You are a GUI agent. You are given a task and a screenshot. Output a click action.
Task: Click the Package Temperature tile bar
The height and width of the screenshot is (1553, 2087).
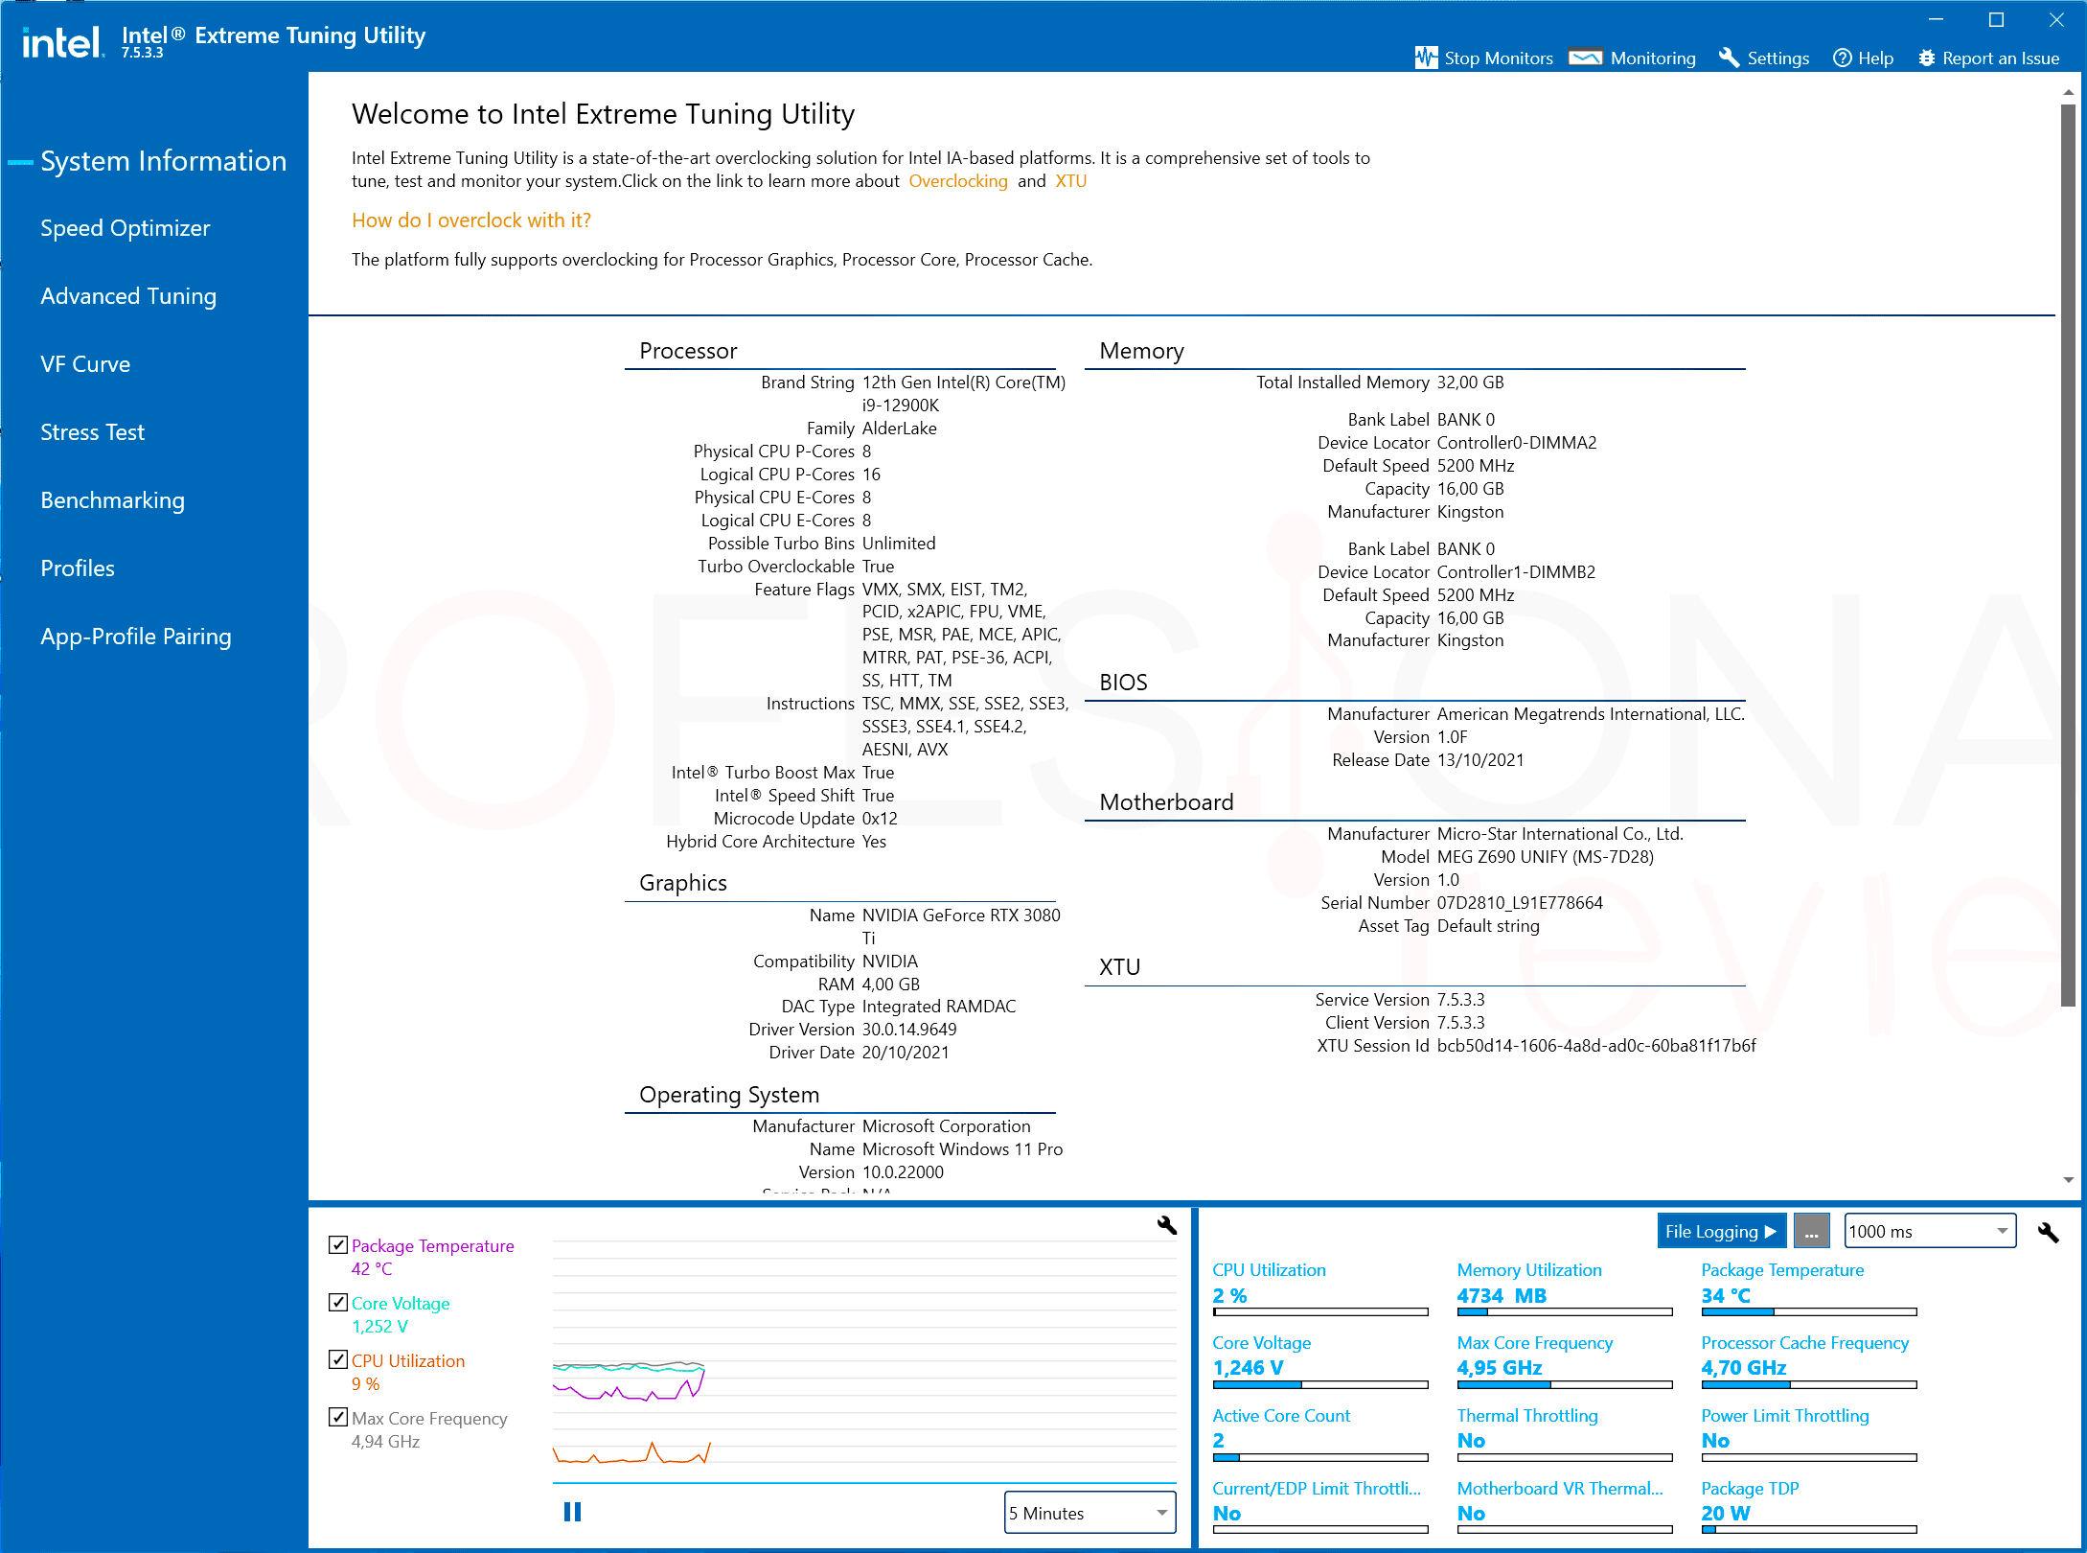(x=1809, y=1312)
